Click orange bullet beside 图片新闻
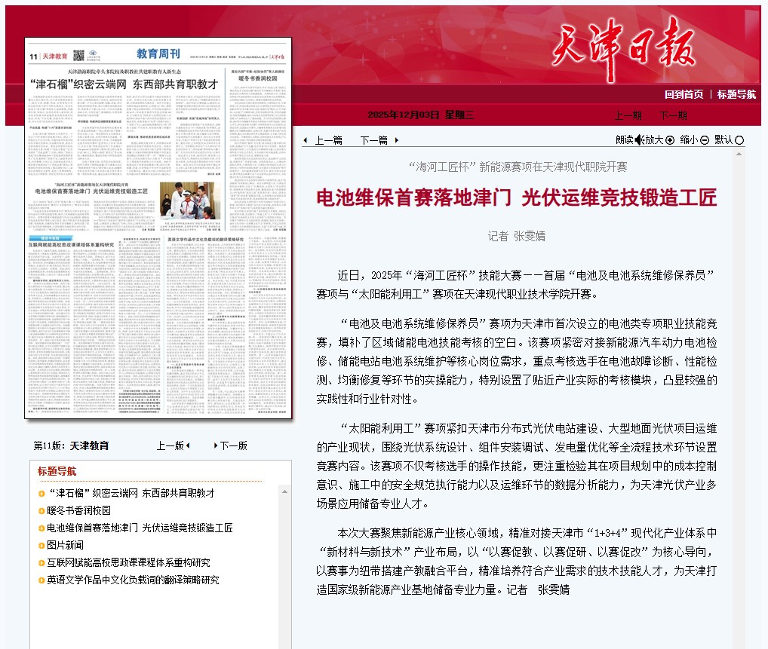This screenshot has width=768, height=649. click(41, 546)
